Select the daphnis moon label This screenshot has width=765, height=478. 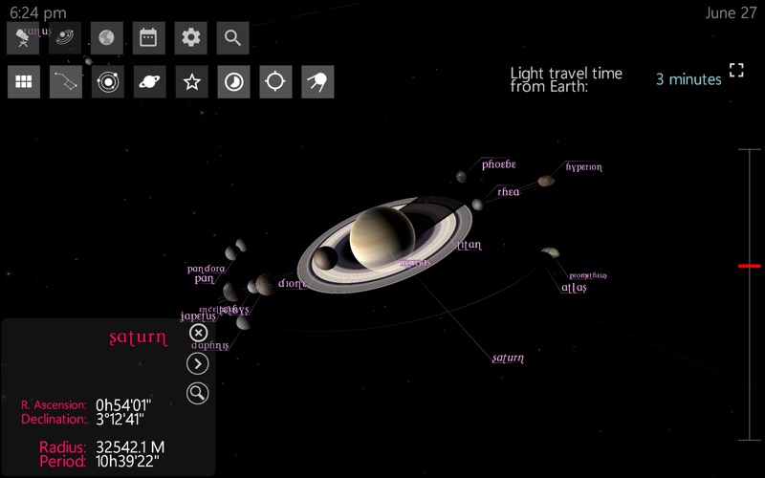pyautogui.click(x=209, y=345)
